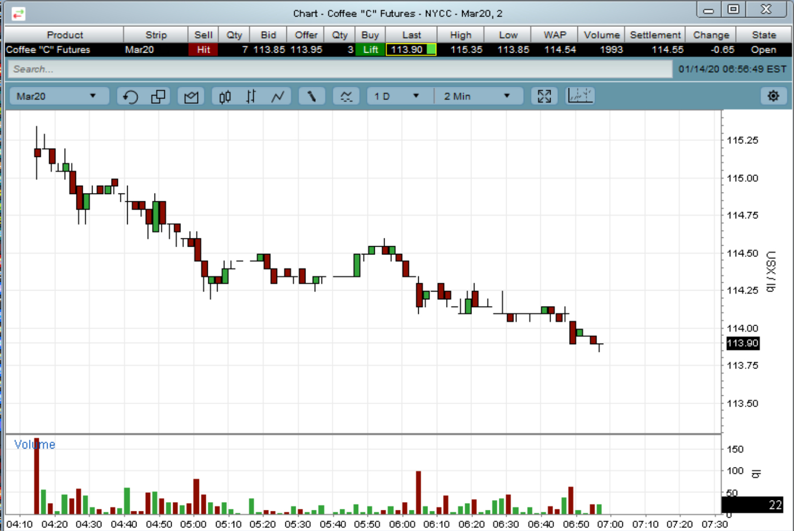Image resolution: width=794 pixels, height=531 pixels.
Task: Open the indicators/studies icon
Action: point(346,96)
